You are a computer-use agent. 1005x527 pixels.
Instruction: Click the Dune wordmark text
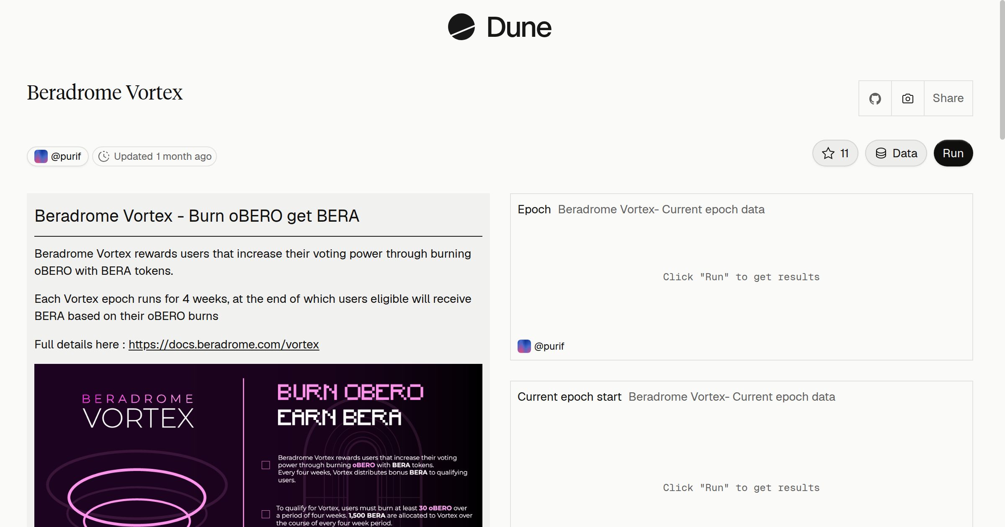519,28
